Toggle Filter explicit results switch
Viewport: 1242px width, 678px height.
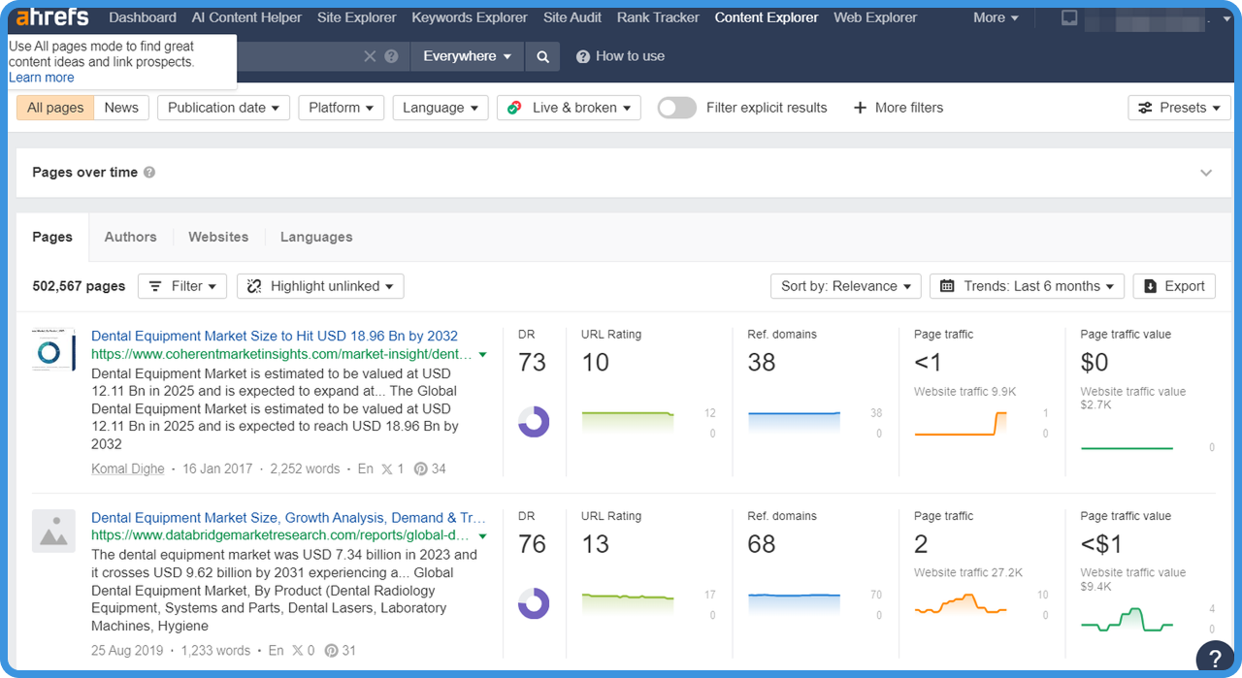tap(676, 108)
